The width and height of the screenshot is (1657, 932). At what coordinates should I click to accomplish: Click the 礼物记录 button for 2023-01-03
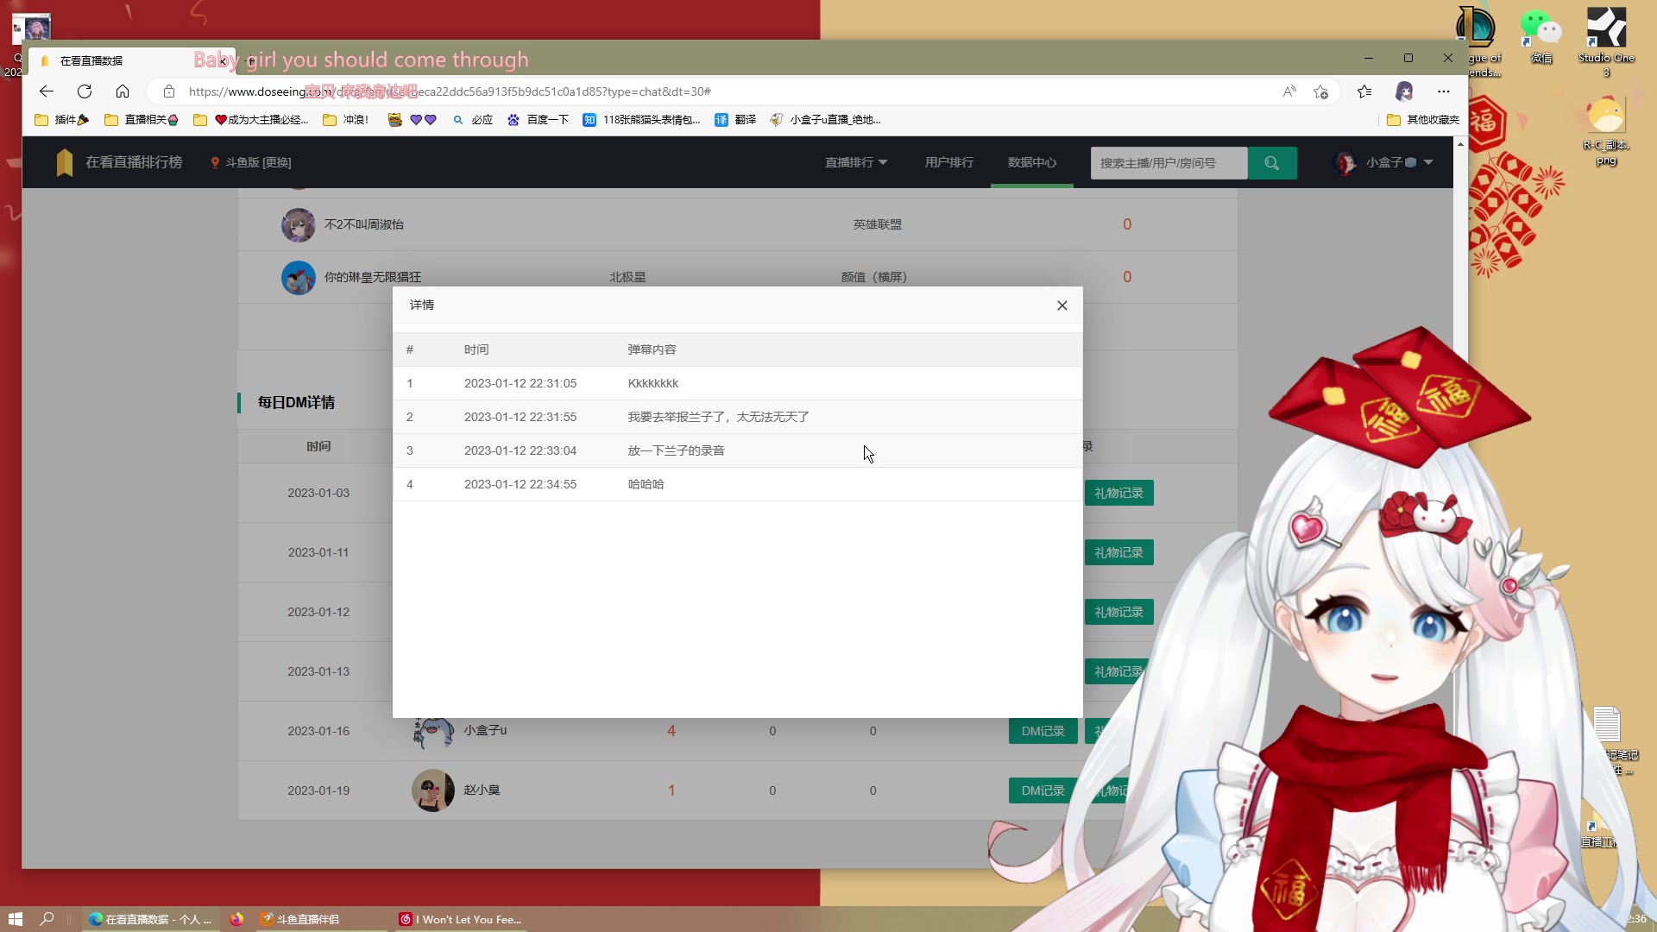pyautogui.click(x=1118, y=493)
